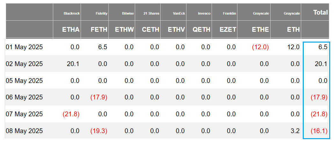Image resolution: width=334 pixels, height=142 pixels.
Task: Select the ETHE ticker header
Action: click(260, 30)
